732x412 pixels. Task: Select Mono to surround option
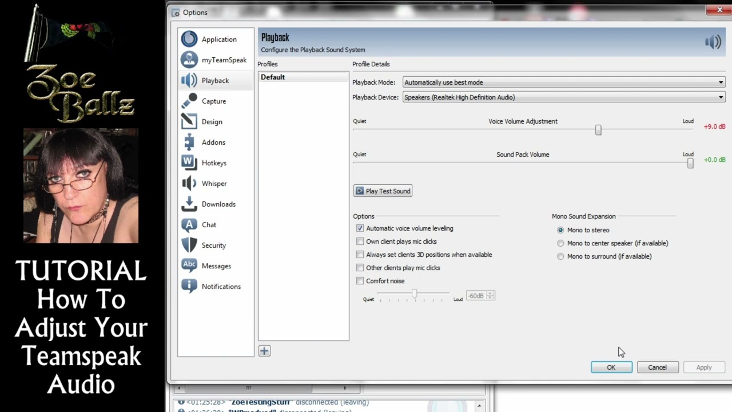(x=560, y=256)
